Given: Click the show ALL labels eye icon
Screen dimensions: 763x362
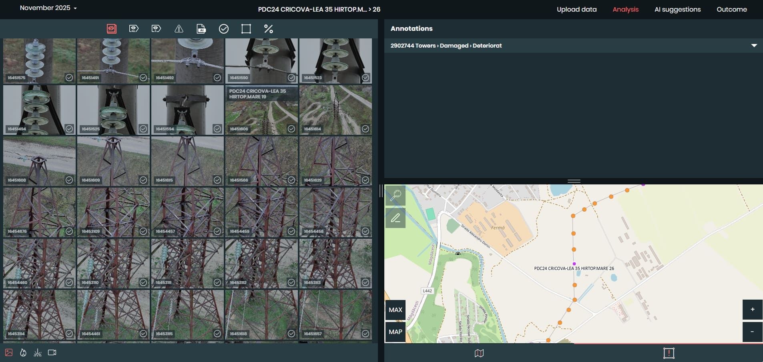Looking at the screenshot, I should 134,29.
